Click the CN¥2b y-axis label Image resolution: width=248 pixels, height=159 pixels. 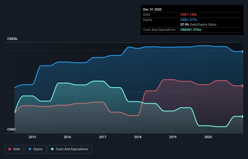(12, 39)
